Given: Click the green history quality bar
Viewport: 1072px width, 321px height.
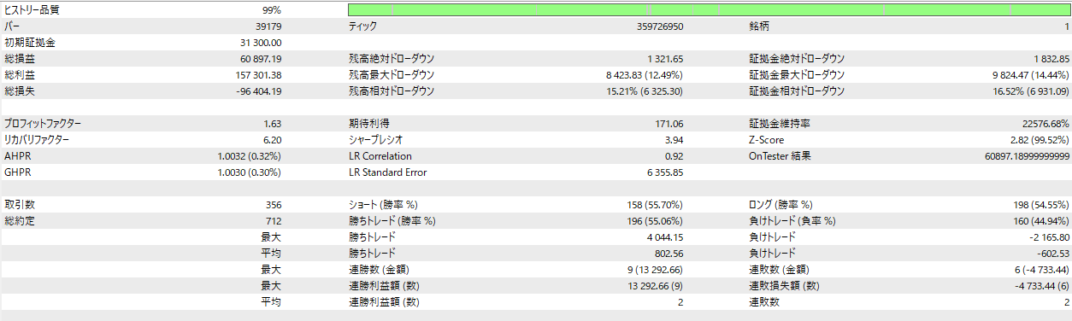Looking at the screenshot, I should point(709,10).
